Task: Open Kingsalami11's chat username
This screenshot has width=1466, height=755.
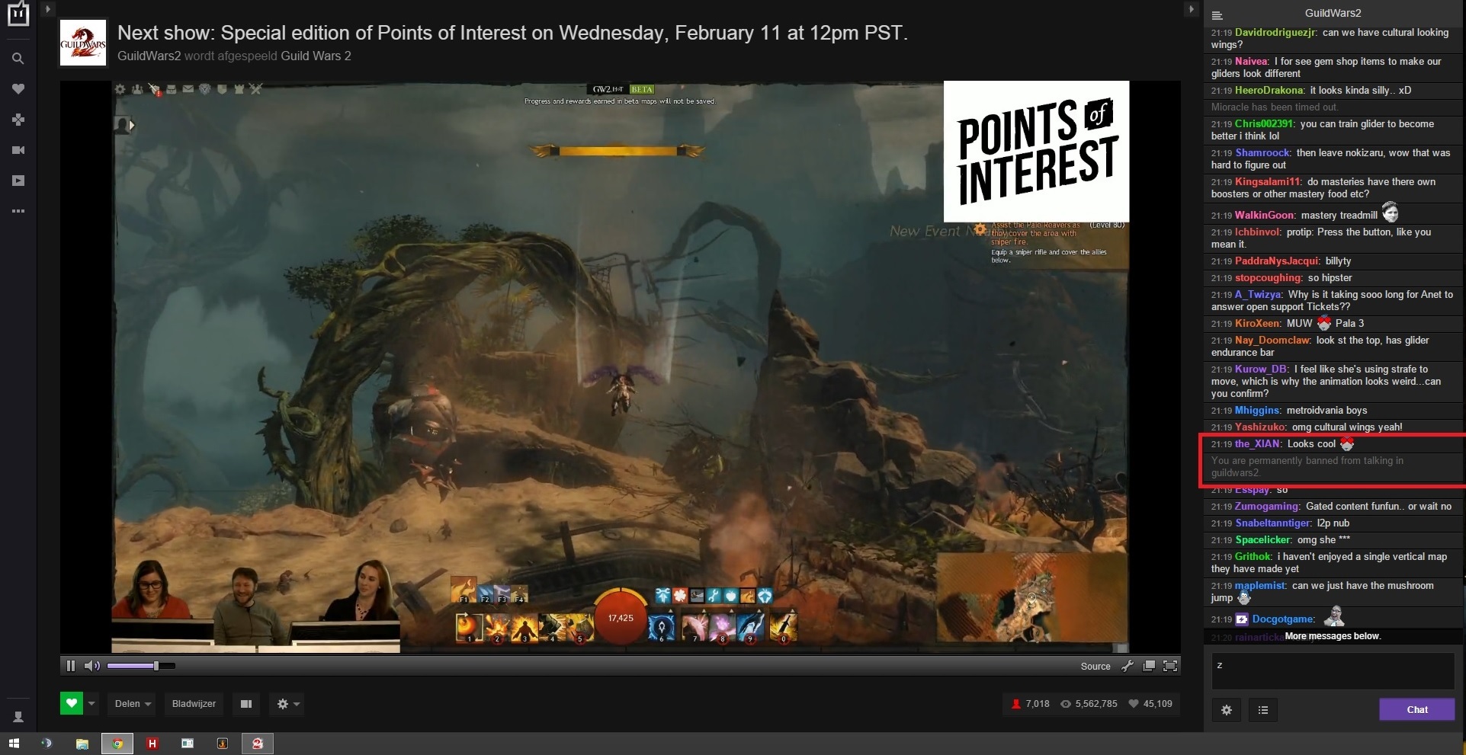Action: 1267,182
